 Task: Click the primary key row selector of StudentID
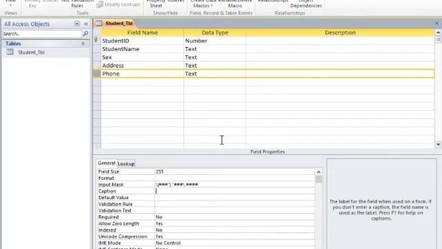point(97,41)
